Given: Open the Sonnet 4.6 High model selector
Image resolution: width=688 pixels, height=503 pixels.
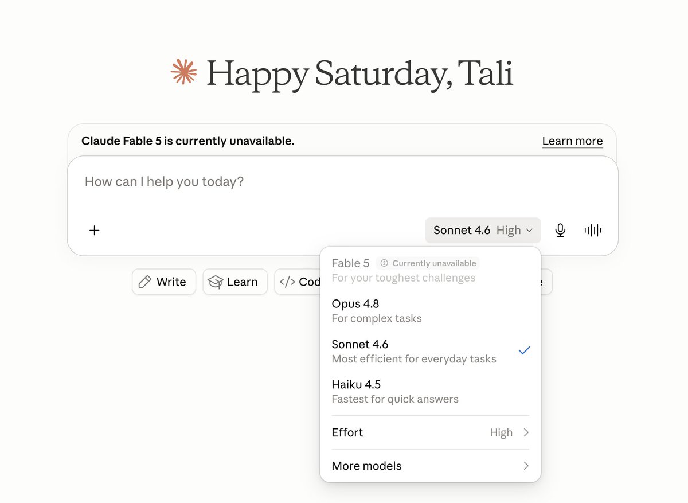Looking at the screenshot, I should coord(483,231).
